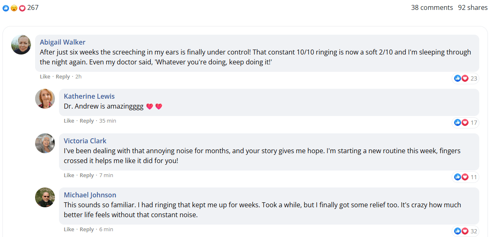Open Michael Johnson's profile name link

pyautogui.click(x=90, y=195)
